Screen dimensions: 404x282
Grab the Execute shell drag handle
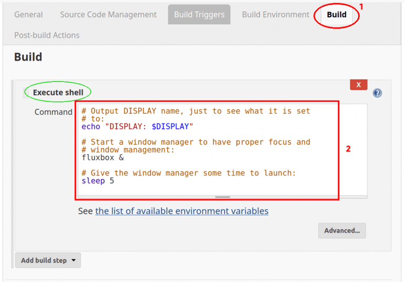point(25,93)
